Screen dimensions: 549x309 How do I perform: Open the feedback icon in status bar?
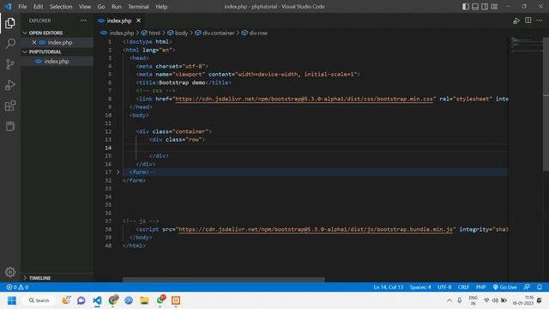click(527, 287)
